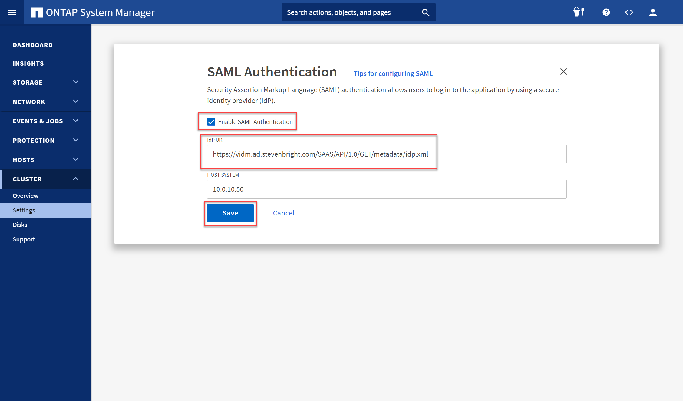
Task: Click the NetApp logo icon
Action: pyautogui.click(x=37, y=12)
